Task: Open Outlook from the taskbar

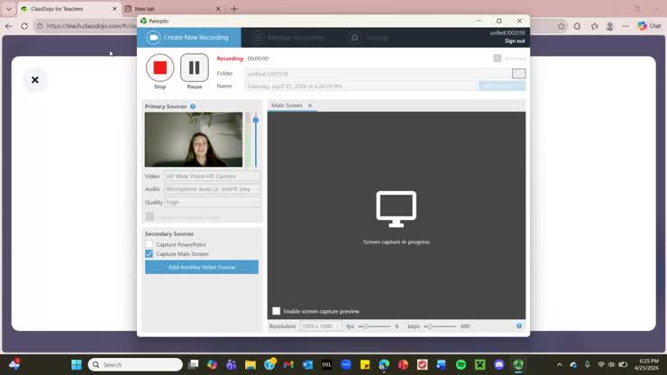Action: coord(307,365)
